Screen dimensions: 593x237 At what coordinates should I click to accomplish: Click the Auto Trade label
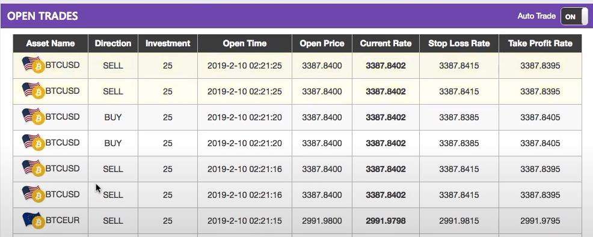[x=536, y=16]
